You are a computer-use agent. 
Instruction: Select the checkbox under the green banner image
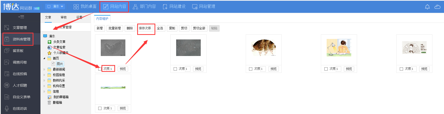pyautogui.click(x=100, y=108)
